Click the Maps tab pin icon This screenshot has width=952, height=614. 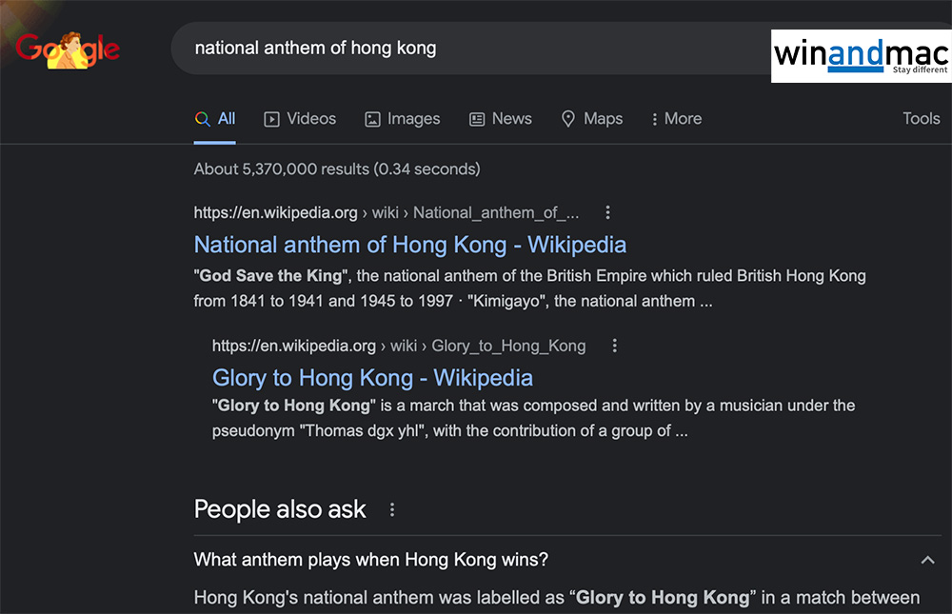pyautogui.click(x=568, y=119)
